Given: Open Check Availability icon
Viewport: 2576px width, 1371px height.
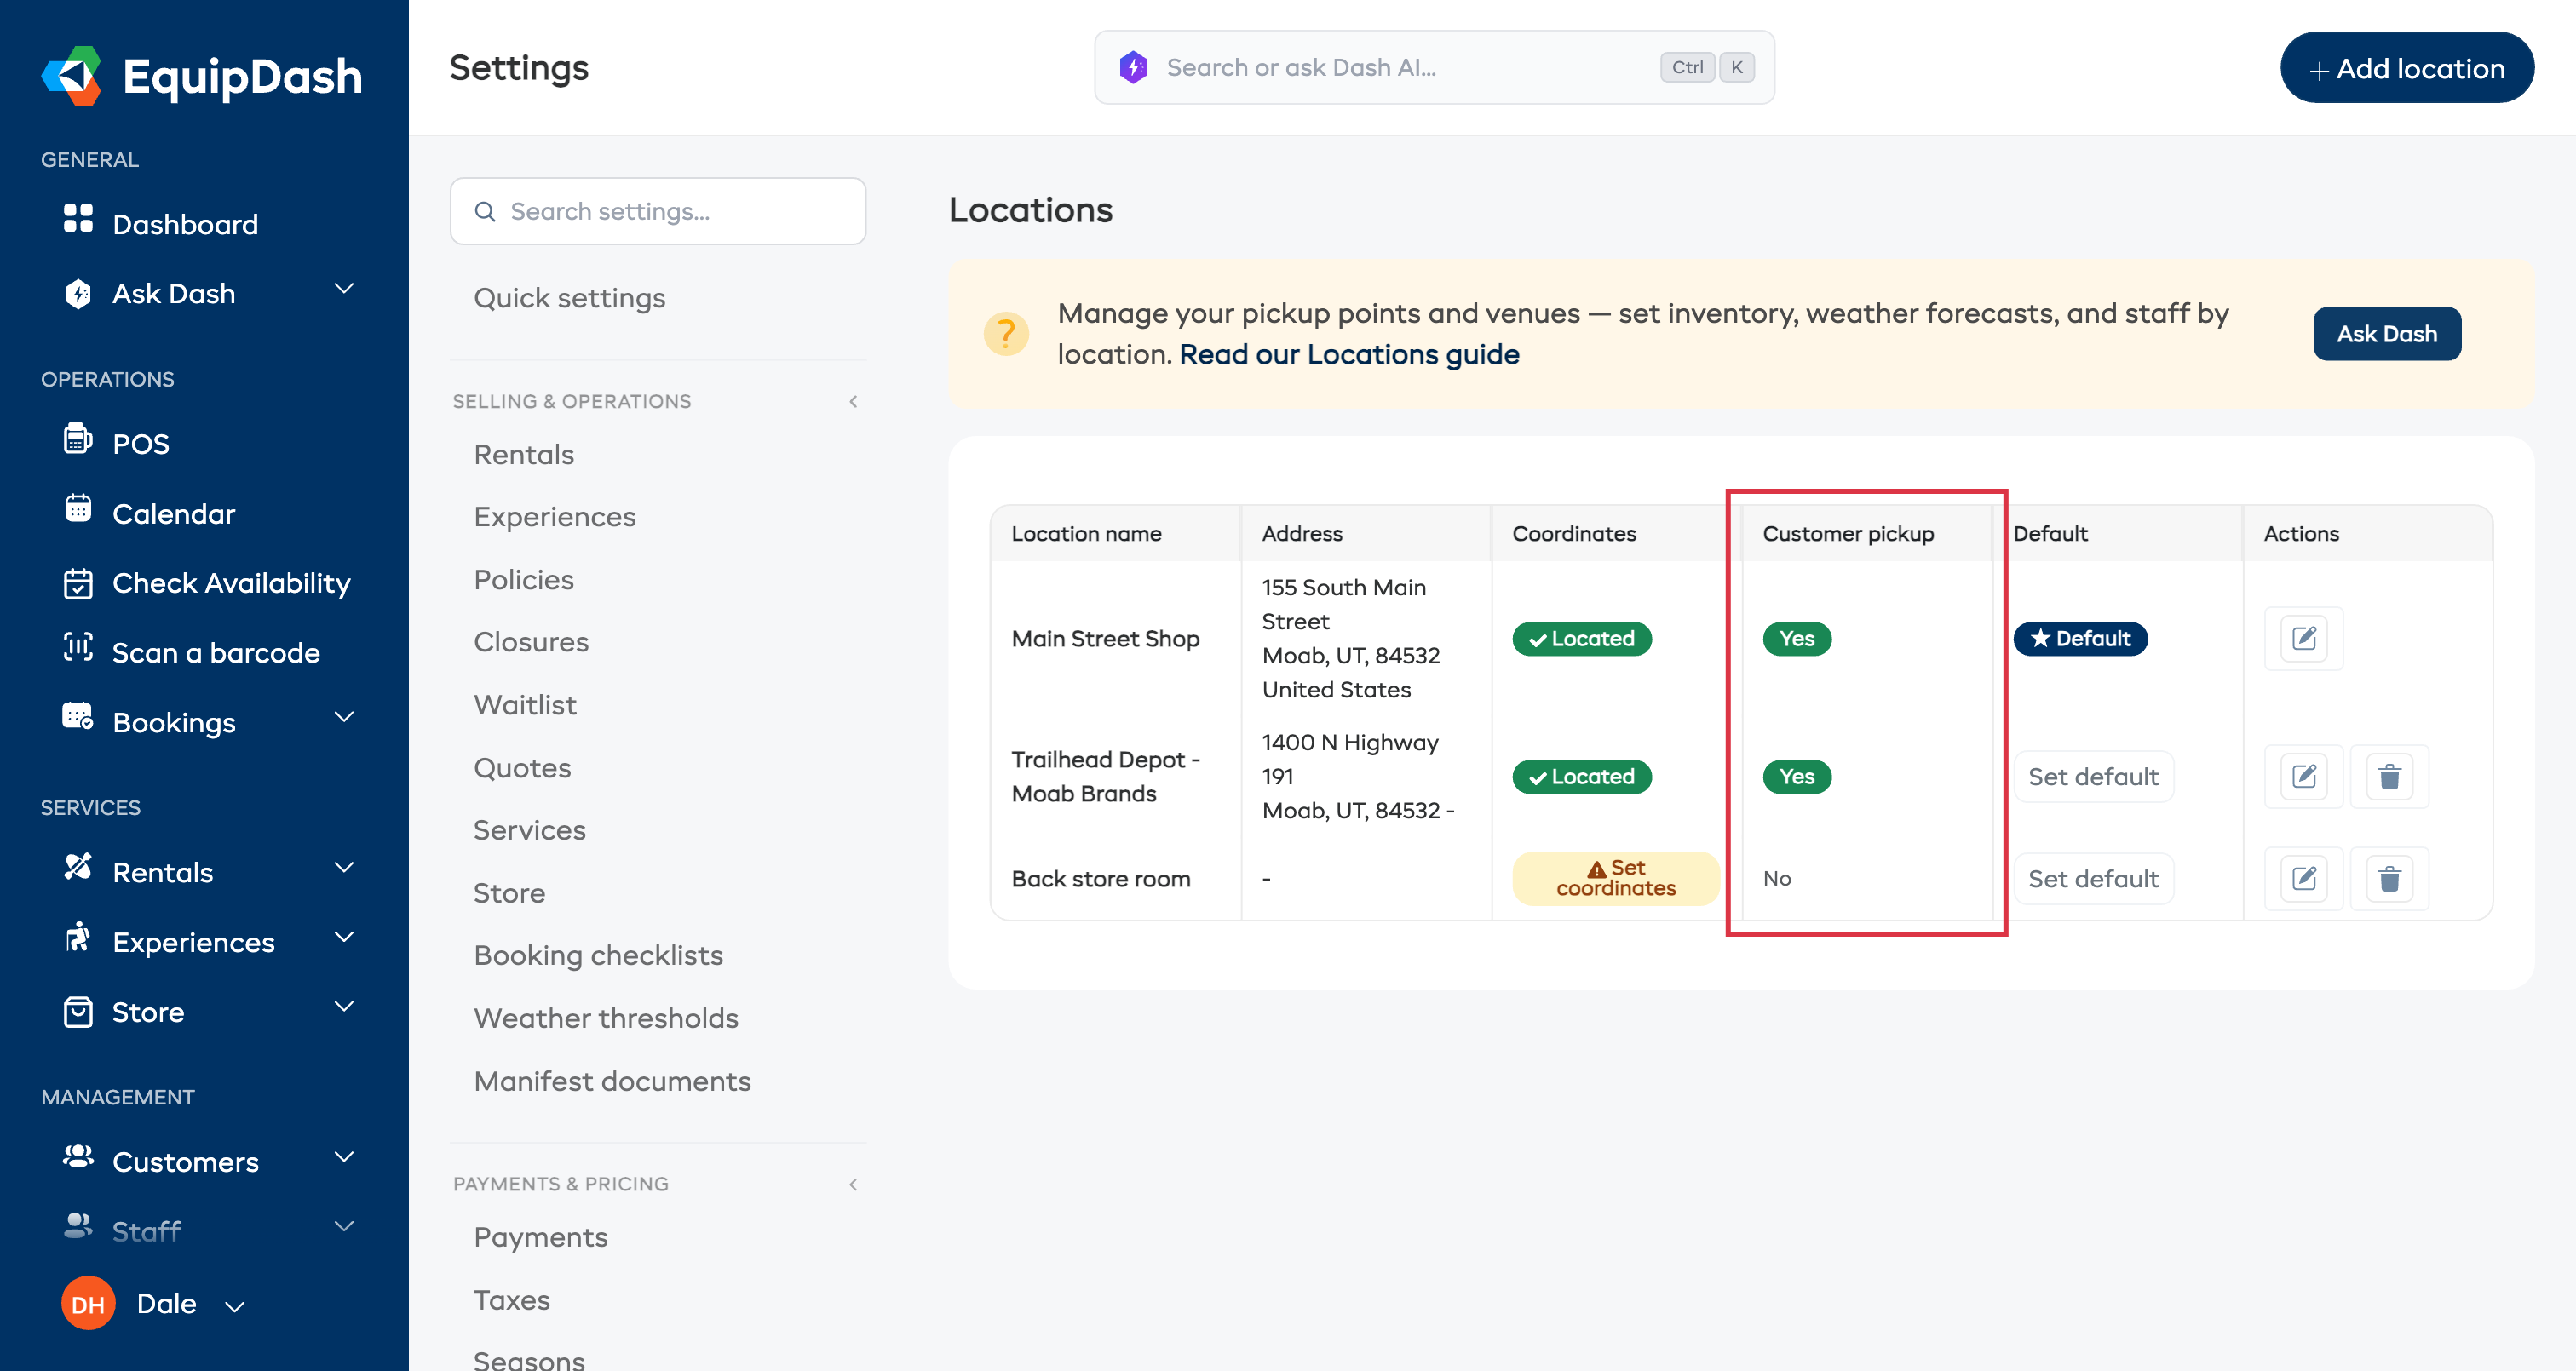Looking at the screenshot, I should [x=78, y=583].
